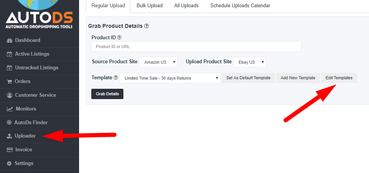Switch to the Bulk Upload tab
This screenshot has width=369, height=173.
tap(150, 6)
